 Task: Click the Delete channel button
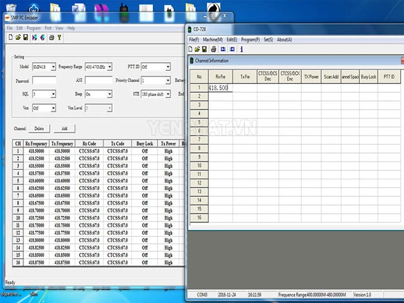[x=39, y=128]
